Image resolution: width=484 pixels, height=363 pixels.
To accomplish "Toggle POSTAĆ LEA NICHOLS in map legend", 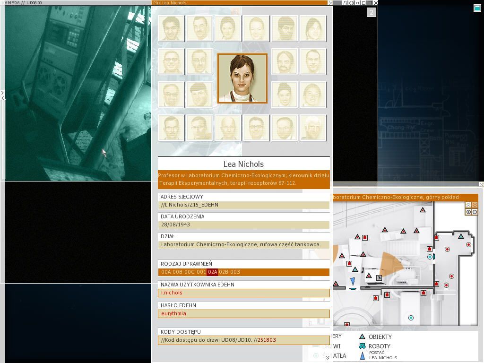I will tap(362, 355).
